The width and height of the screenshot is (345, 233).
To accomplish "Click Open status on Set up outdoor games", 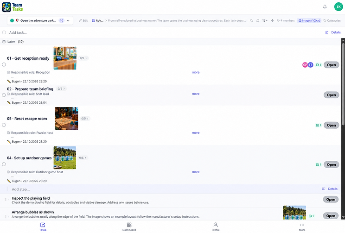I will point(331,164).
